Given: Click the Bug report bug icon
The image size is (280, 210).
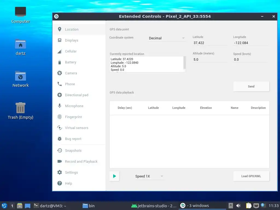Looking at the screenshot, I should click(x=60, y=139).
